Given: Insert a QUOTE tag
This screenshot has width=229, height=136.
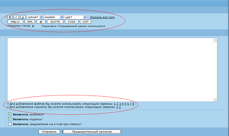Looking at the screenshot, I should pyautogui.click(x=55, y=22).
